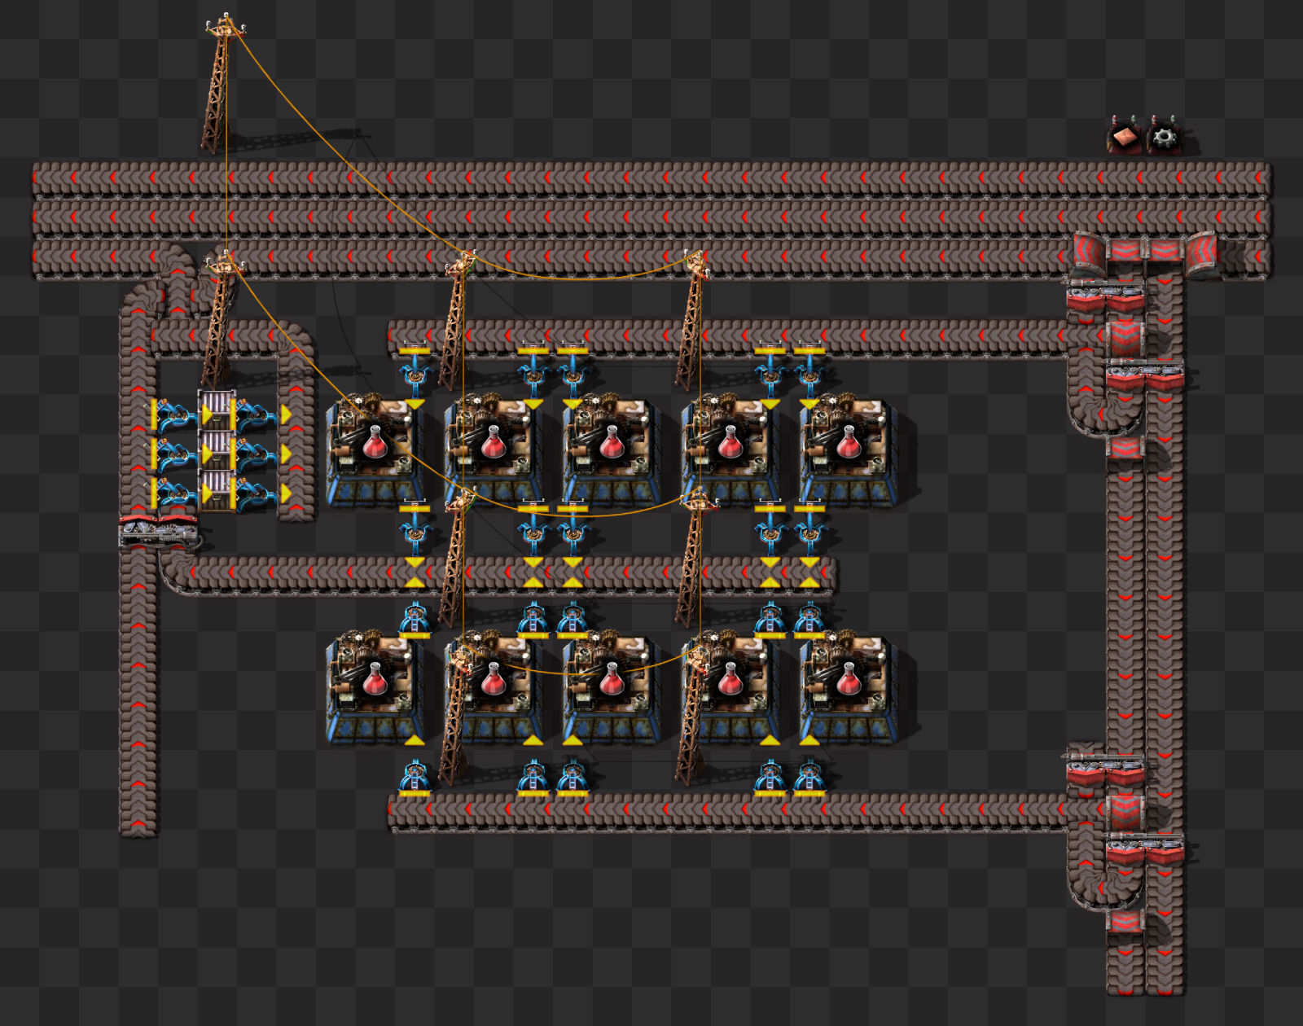Screen dimensions: 1303x1026
Task: Click the power pole right of the bottom assembler row
Action: click(x=693, y=712)
